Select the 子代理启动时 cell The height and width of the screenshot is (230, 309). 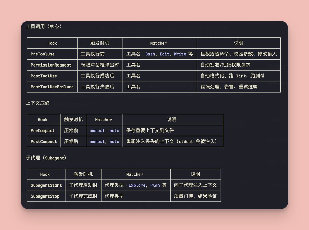[83, 185]
